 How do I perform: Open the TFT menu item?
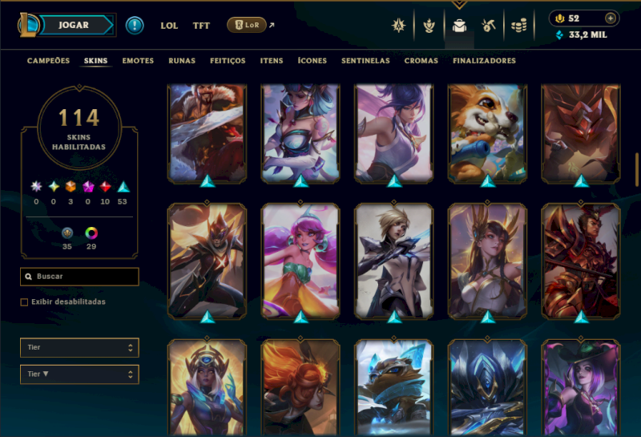pyautogui.click(x=201, y=26)
